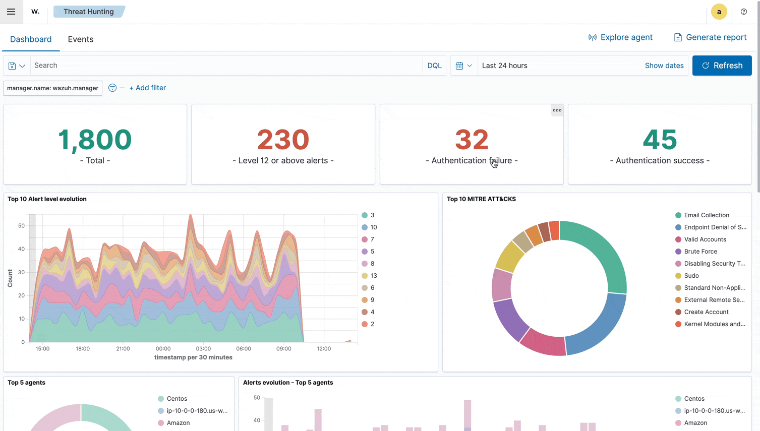The width and height of the screenshot is (760, 431).
Task: Click the Wazuh logo icon
Action: point(35,12)
